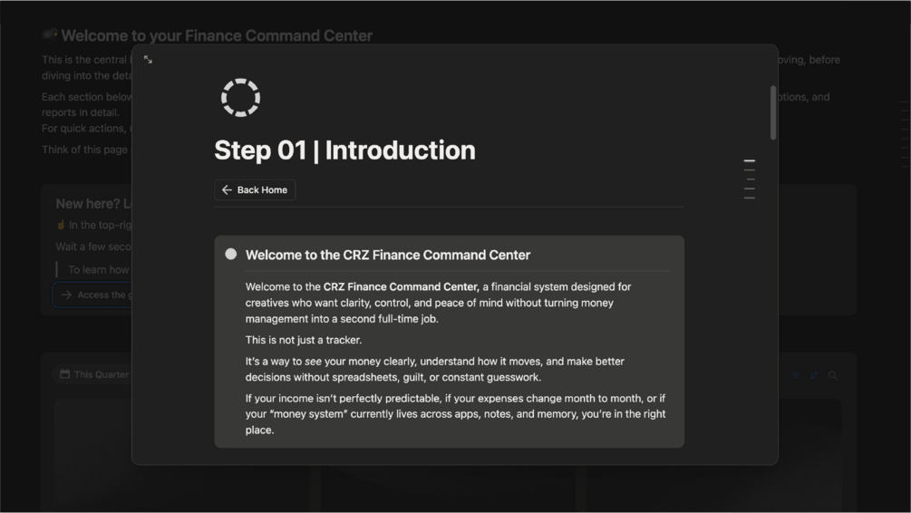The image size is (911, 513).
Task: Click the white circle callout icon
Action: [231, 255]
